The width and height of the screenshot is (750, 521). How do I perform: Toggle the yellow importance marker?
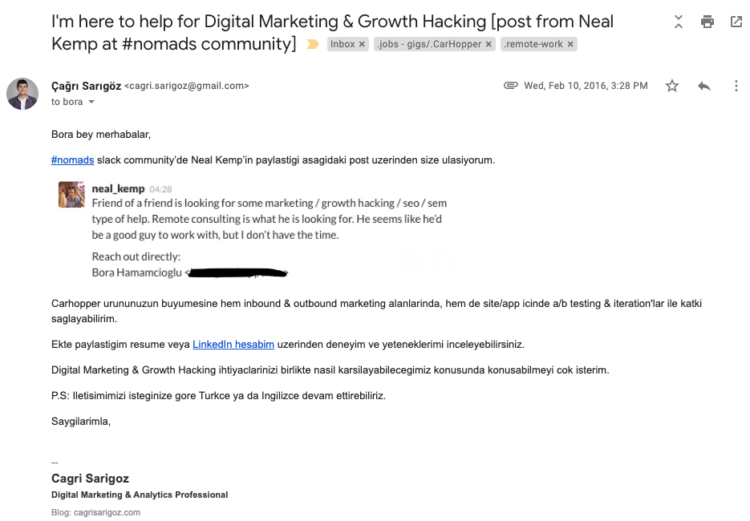(312, 44)
